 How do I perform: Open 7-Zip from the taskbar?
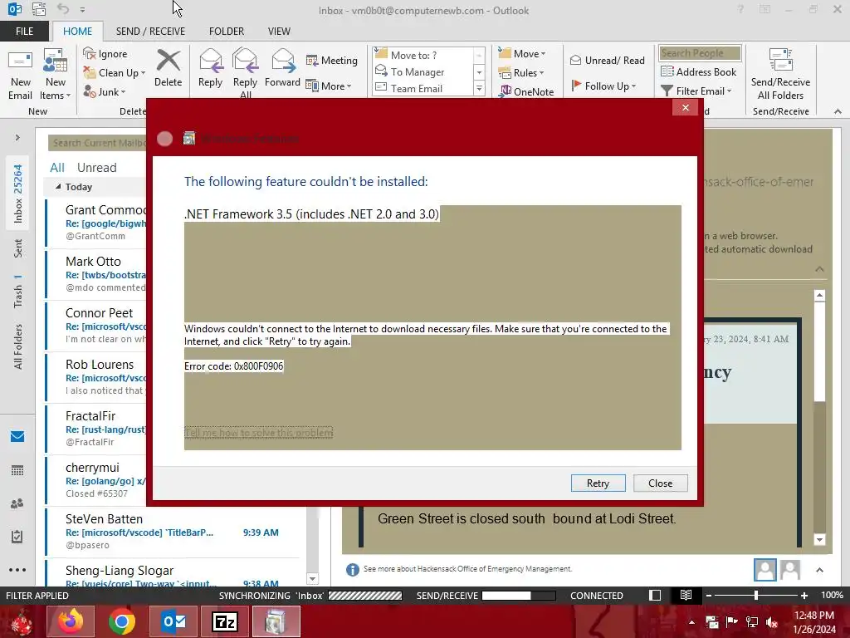[x=224, y=621]
